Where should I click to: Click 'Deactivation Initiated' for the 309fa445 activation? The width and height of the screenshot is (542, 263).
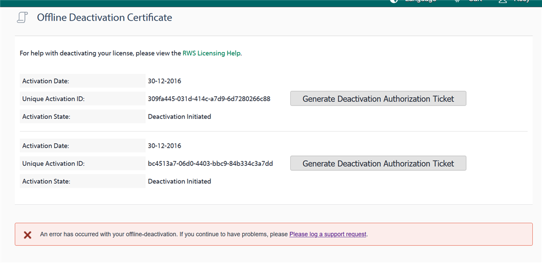tap(180, 116)
